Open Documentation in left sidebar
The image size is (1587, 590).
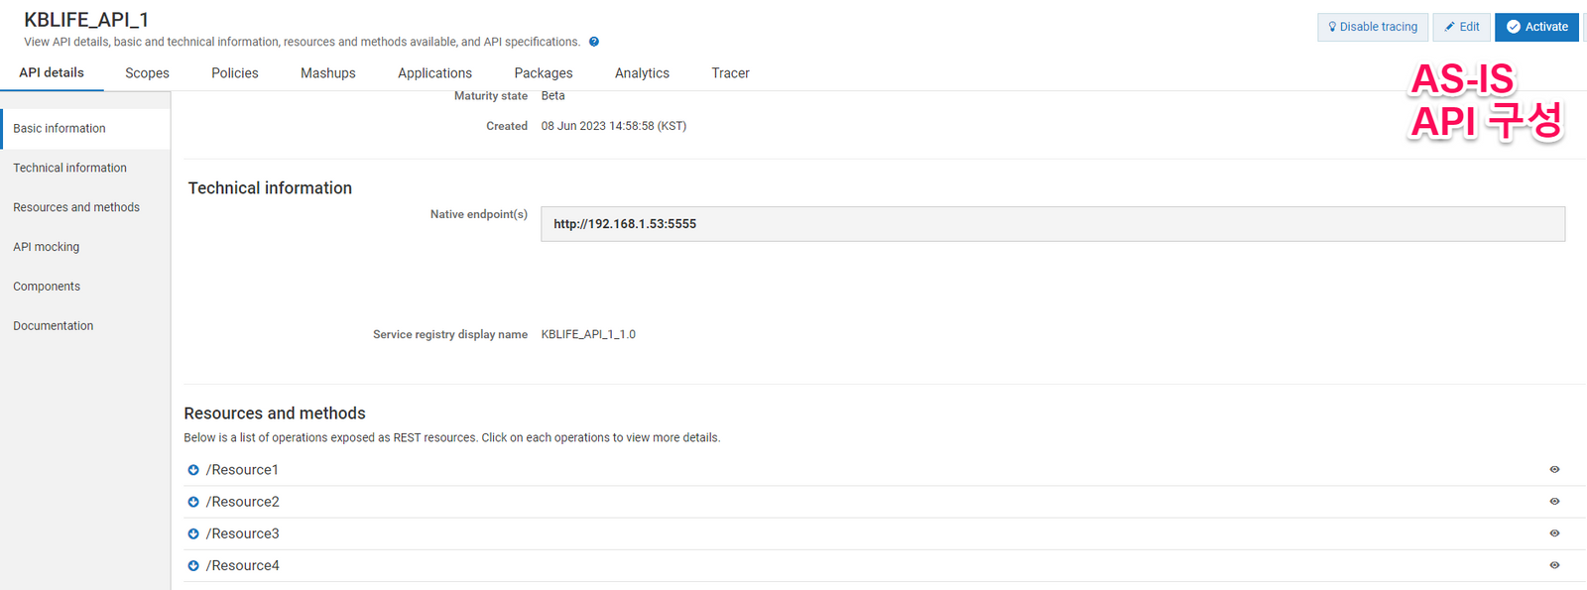coord(54,326)
